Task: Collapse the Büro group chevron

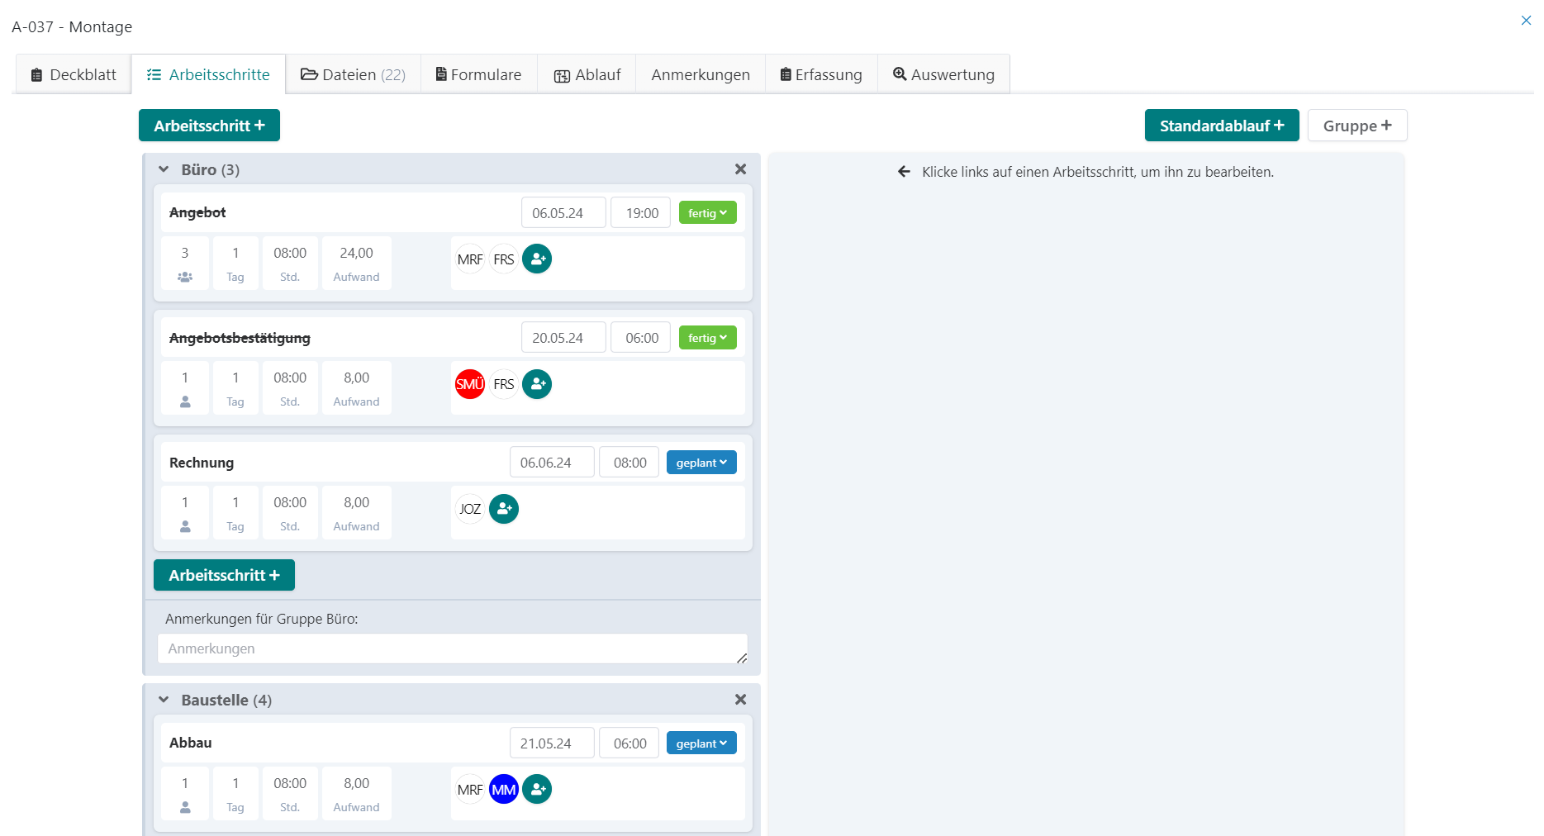Action: (x=164, y=169)
